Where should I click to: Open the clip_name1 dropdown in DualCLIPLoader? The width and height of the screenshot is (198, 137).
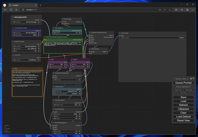(27, 46)
